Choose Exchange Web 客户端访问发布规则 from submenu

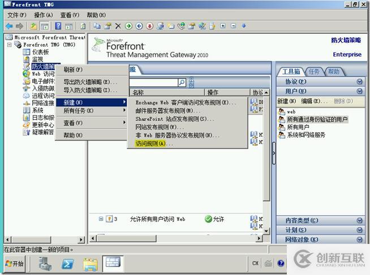click(x=188, y=102)
